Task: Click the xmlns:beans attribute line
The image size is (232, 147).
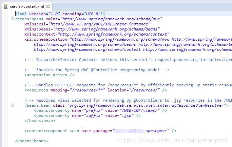Action: [92, 29]
